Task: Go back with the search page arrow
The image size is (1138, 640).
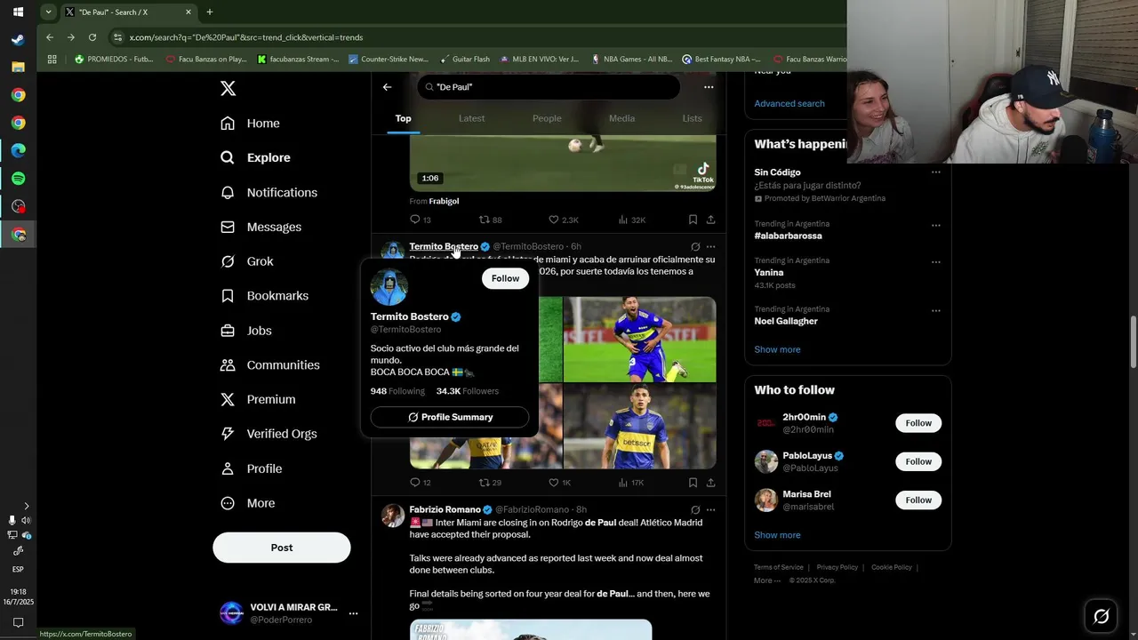Action: pyautogui.click(x=387, y=87)
